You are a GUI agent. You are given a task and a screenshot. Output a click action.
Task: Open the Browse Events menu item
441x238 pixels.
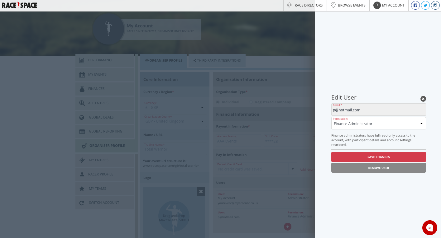pyautogui.click(x=348, y=5)
